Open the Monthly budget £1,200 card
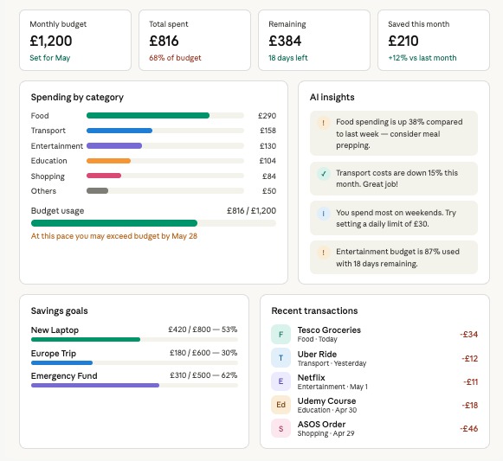The width and height of the screenshot is (503, 461). click(x=75, y=40)
